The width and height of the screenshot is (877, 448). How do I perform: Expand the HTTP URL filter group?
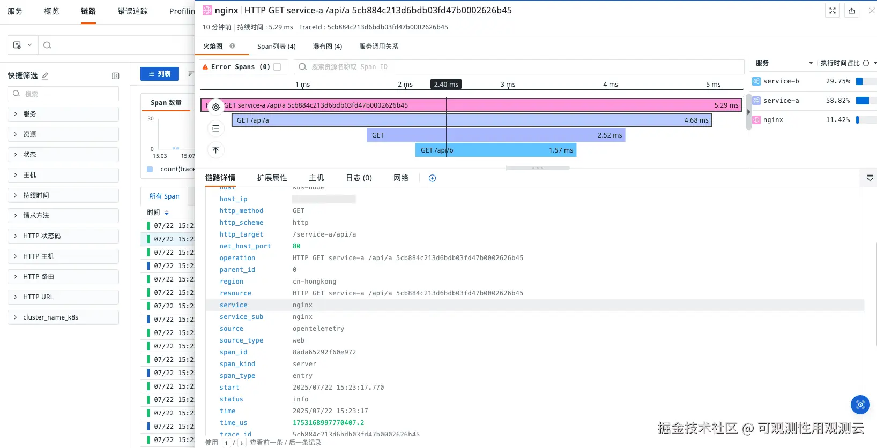pyautogui.click(x=63, y=297)
